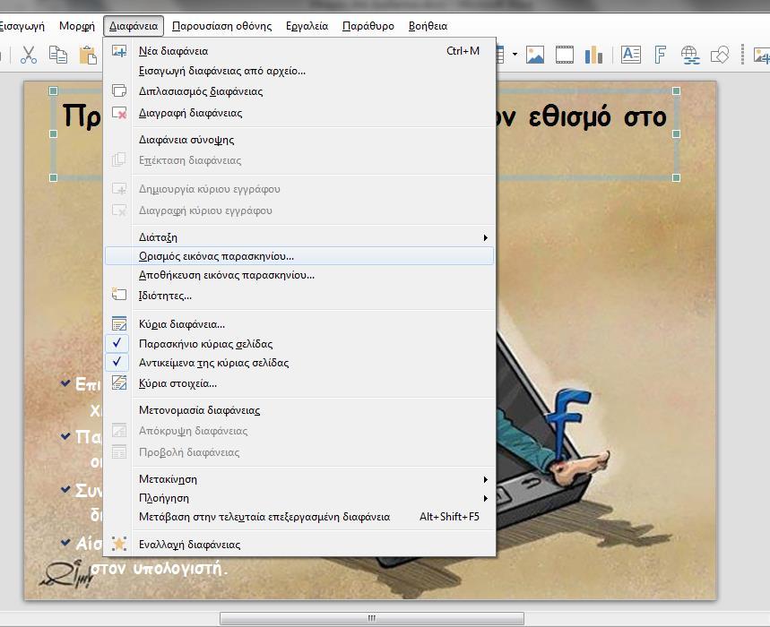Choose Νέα διαφάνεια from the menu
Image resolution: width=770 pixels, height=627 pixels.
(299, 51)
